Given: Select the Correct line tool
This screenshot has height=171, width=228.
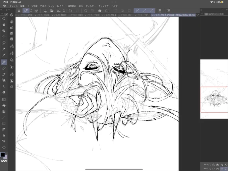Looking at the screenshot, I should click(x=4, y=141).
